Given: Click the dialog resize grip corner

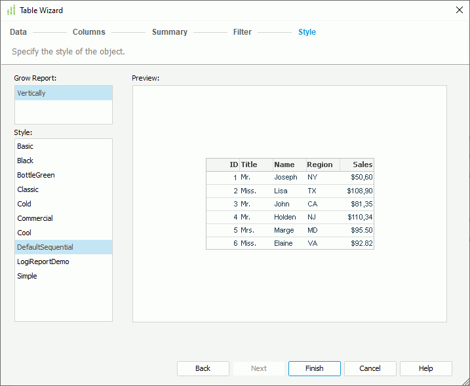Looking at the screenshot, I should coord(465,381).
